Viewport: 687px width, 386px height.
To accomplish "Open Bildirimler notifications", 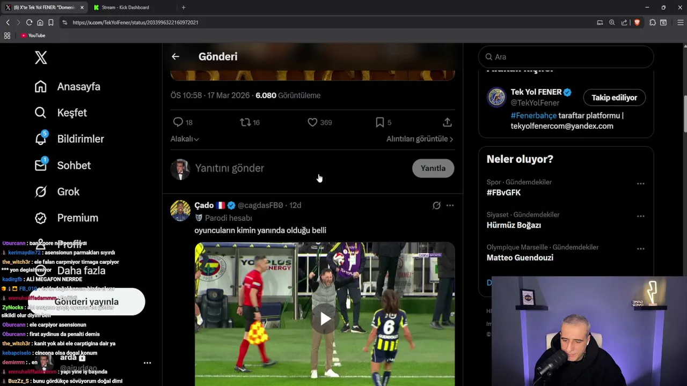I will pyautogui.click(x=69, y=139).
